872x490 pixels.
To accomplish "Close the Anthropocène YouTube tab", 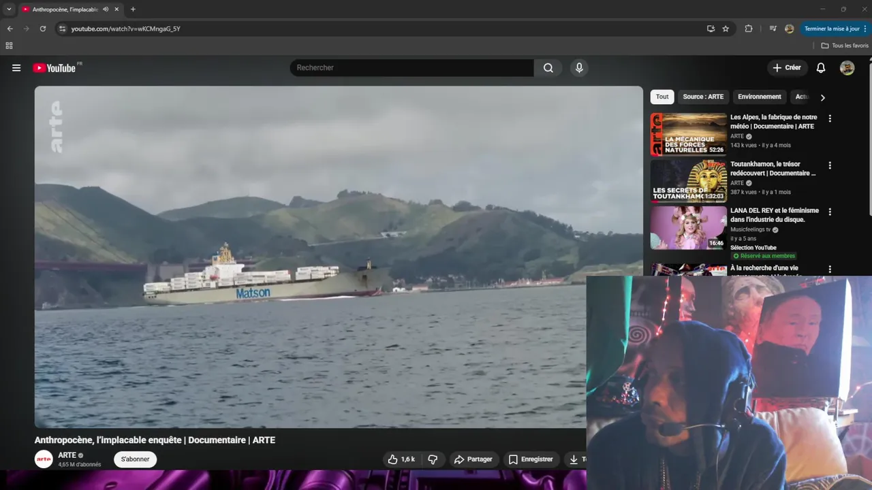I will [116, 10].
